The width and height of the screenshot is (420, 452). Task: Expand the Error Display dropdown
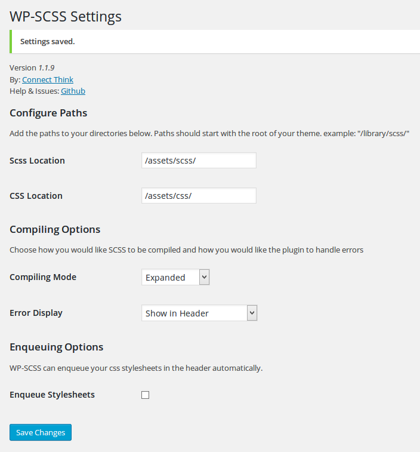click(x=199, y=313)
